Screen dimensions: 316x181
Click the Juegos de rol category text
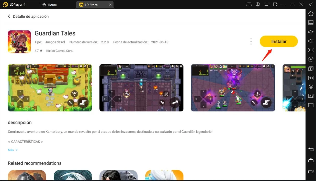point(55,42)
